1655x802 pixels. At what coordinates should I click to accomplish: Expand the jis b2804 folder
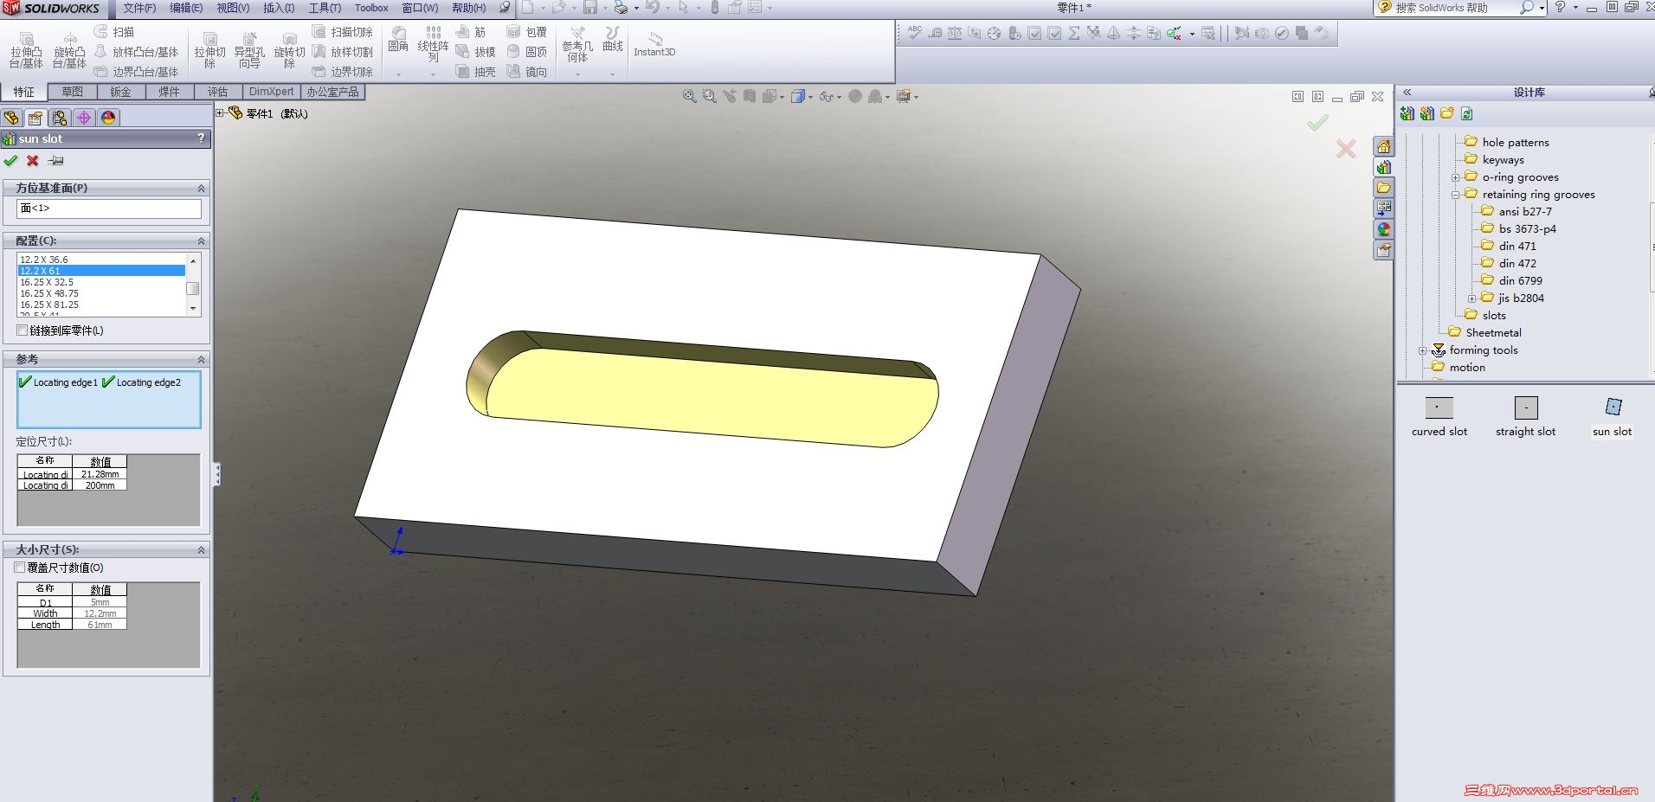[x=1472, y=298]
